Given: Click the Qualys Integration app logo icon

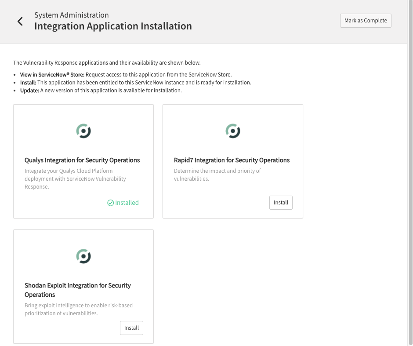Looking at the screenshot, I should pos(83,131).
